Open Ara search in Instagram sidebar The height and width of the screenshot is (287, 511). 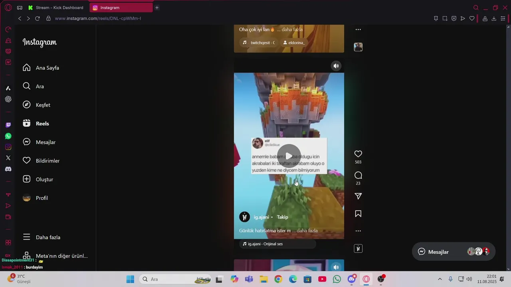[x=33, y=86]
